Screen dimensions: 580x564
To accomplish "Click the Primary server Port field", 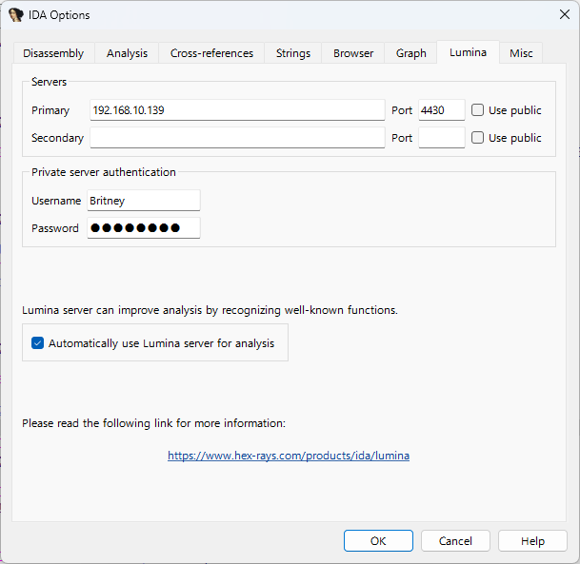I will (x=442, y=110).
